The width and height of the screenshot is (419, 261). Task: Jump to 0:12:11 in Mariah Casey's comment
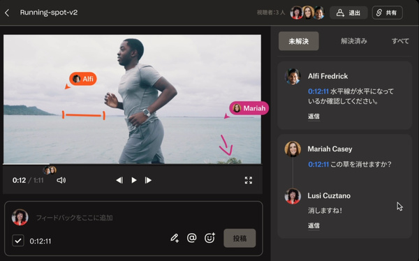[318, 164]
